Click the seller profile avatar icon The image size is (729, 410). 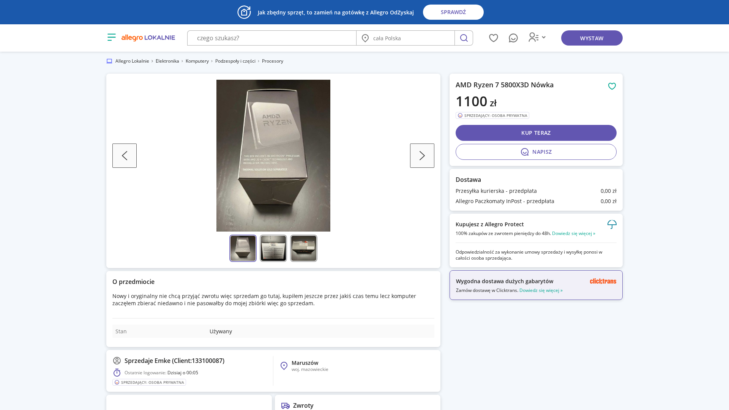tap(117, 361)
